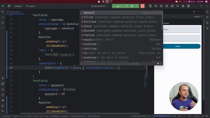The height and width of the screenshot is (118, 210).
Task: Select to(that: B) kotlin suggestion
Action: click(121, 53)
